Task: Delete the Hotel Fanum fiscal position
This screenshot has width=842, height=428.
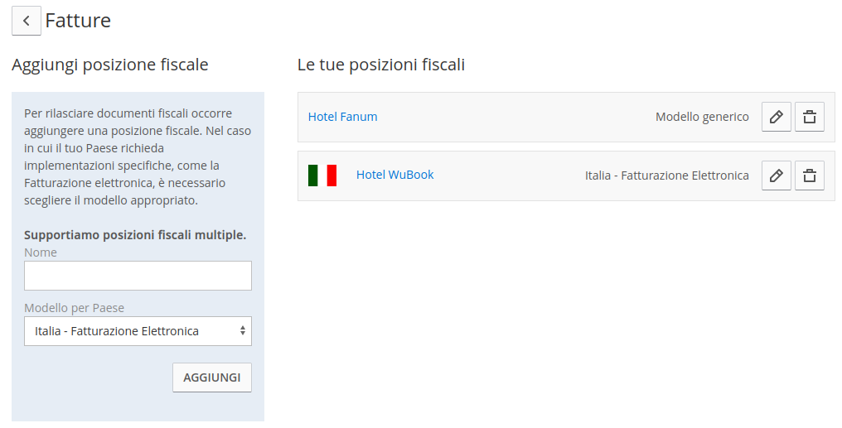Action: pyautogui.click(x=810, y=117)
